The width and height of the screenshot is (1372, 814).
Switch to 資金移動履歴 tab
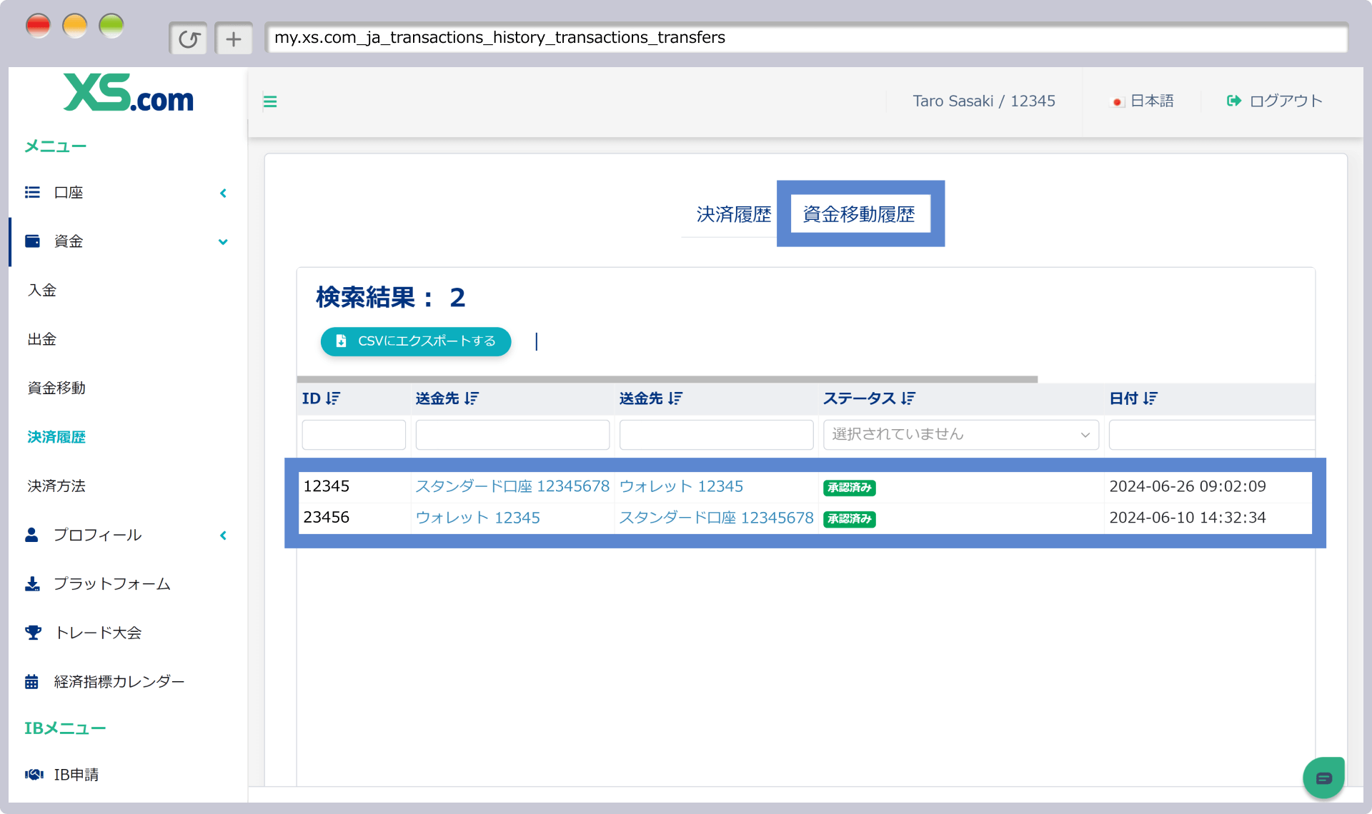(x=859, y=214)
